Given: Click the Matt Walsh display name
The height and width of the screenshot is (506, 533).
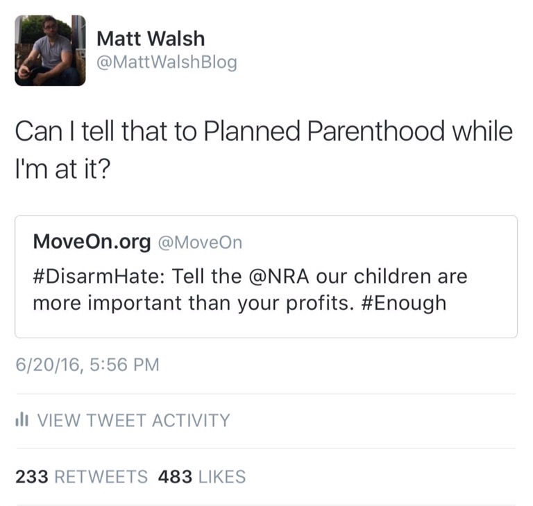Looking at the screenshot, I should coord(151,38).
